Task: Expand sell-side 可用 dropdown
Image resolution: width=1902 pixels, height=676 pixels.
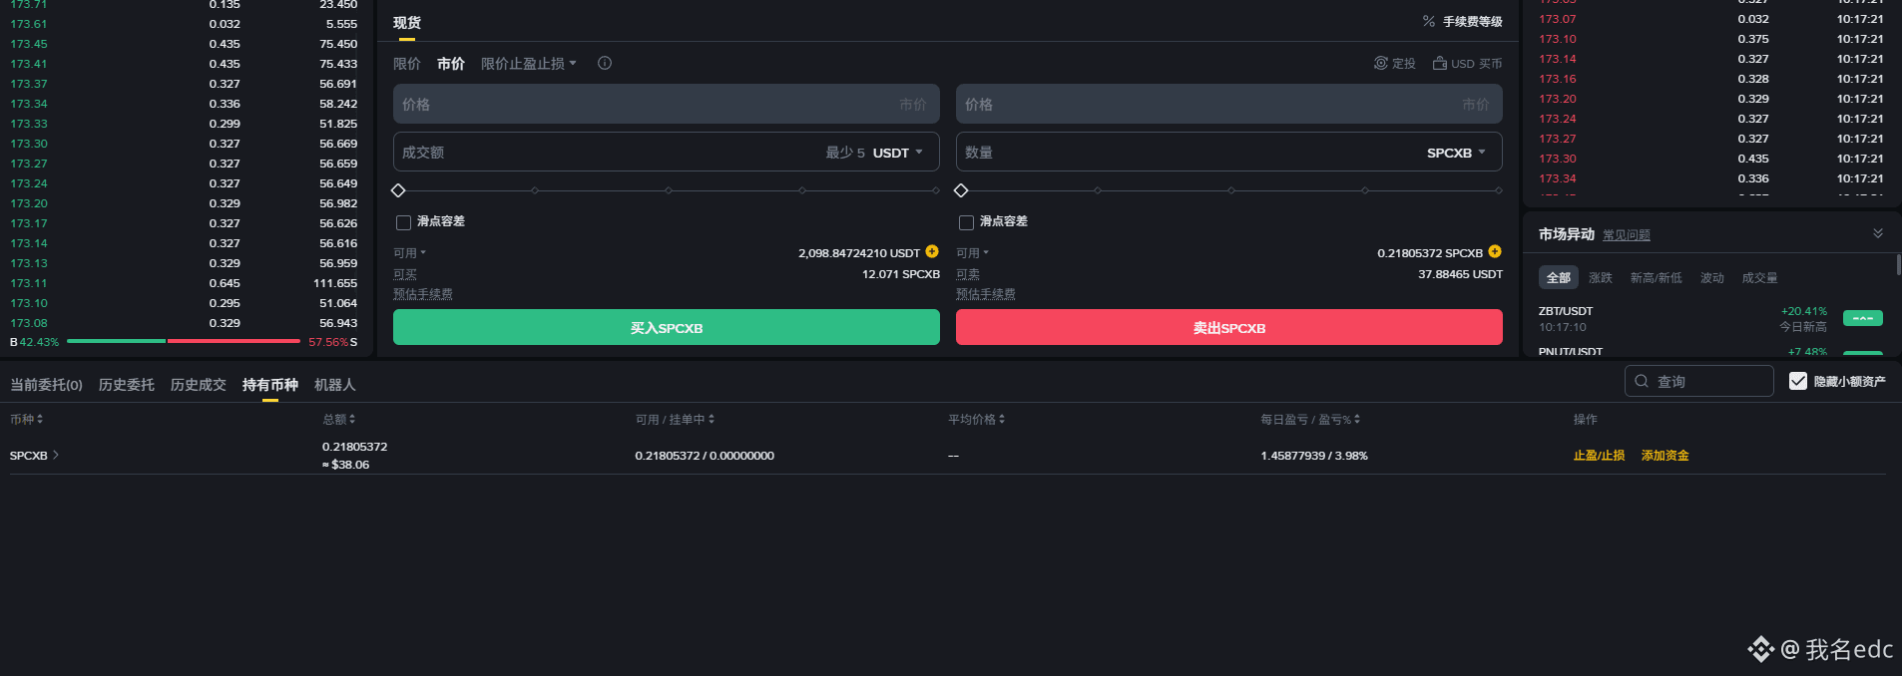Action: pyautogui.click(x=972, y=253)
